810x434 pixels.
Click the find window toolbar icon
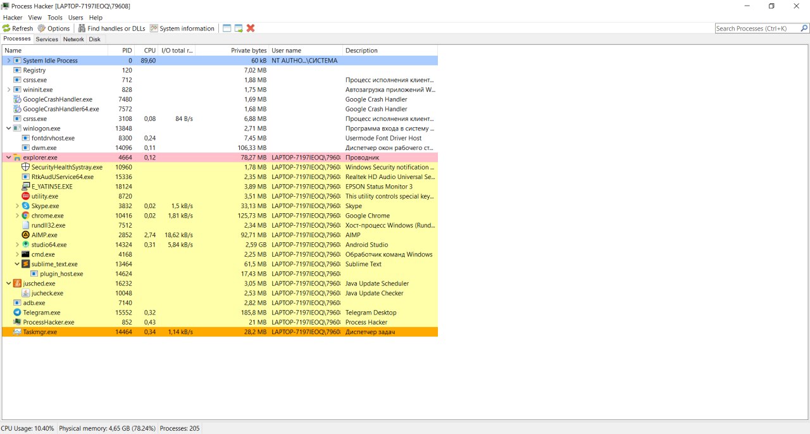click(x=227, y=28)
